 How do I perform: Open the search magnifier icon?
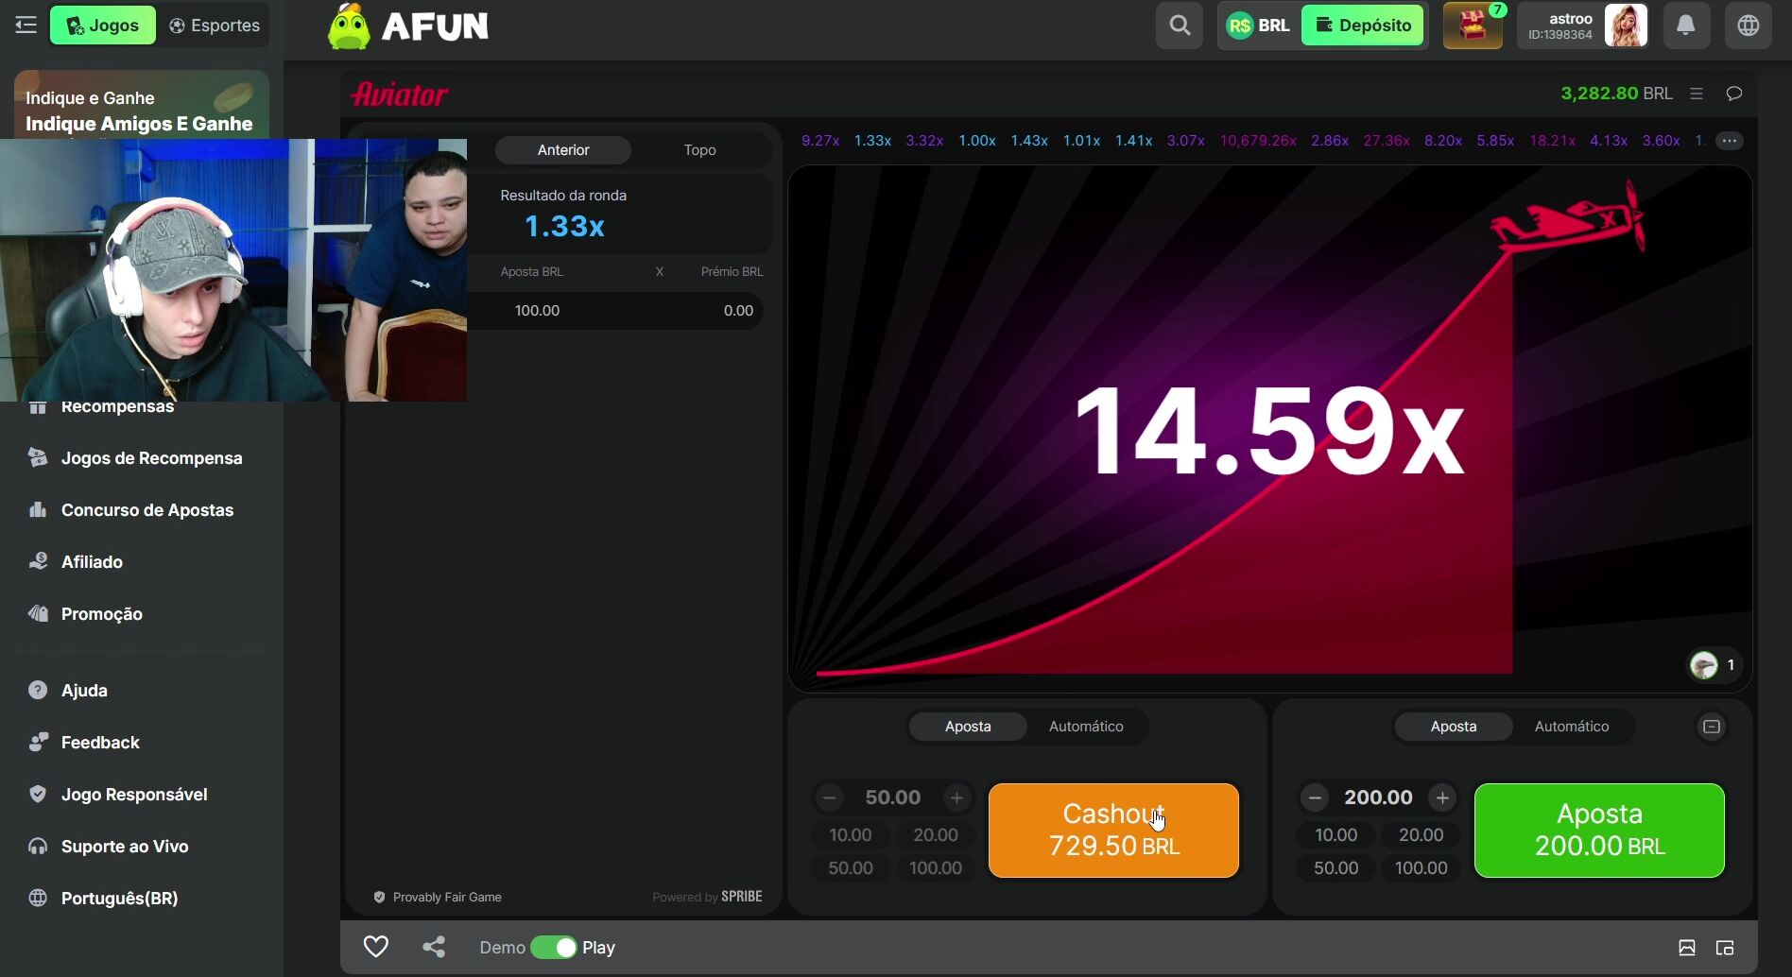click(x=1180, y=26)
